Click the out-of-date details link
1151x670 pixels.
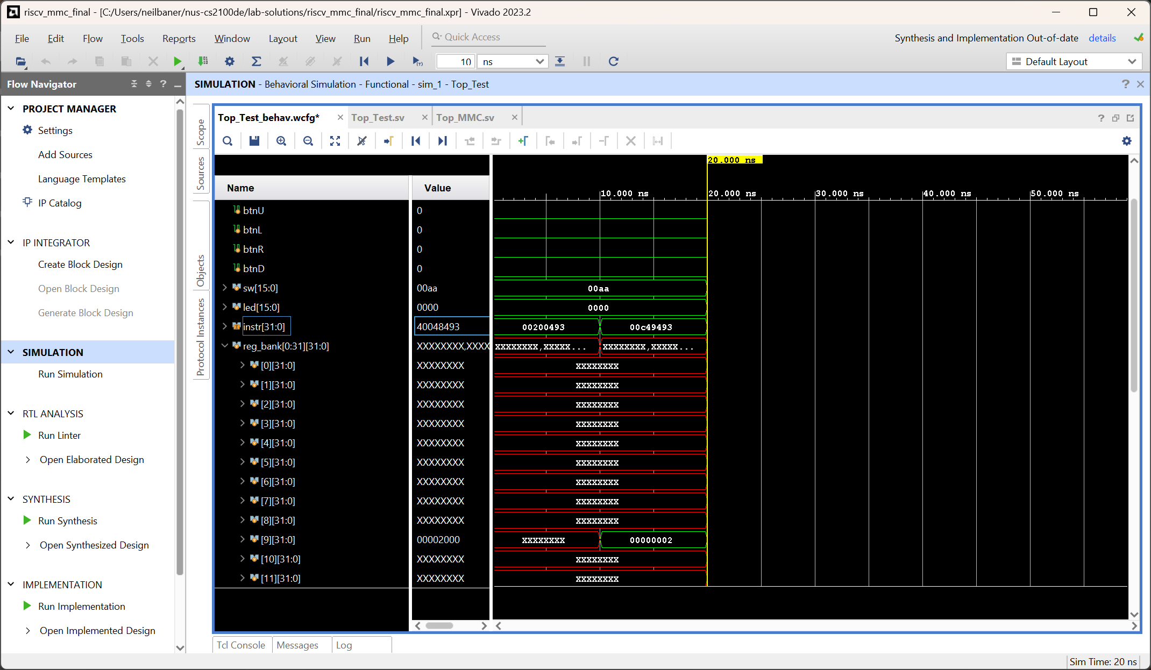(1102, 38)
